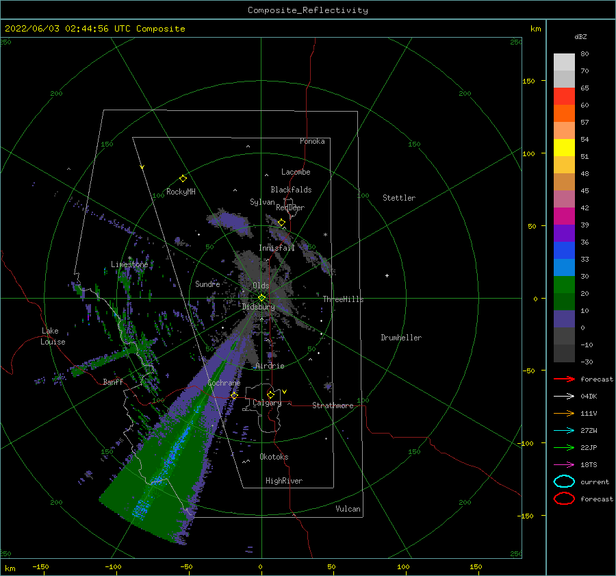Click the cyan current ellipse icon
This screenshot has width=616, height=576.
(x=564, y=481)
